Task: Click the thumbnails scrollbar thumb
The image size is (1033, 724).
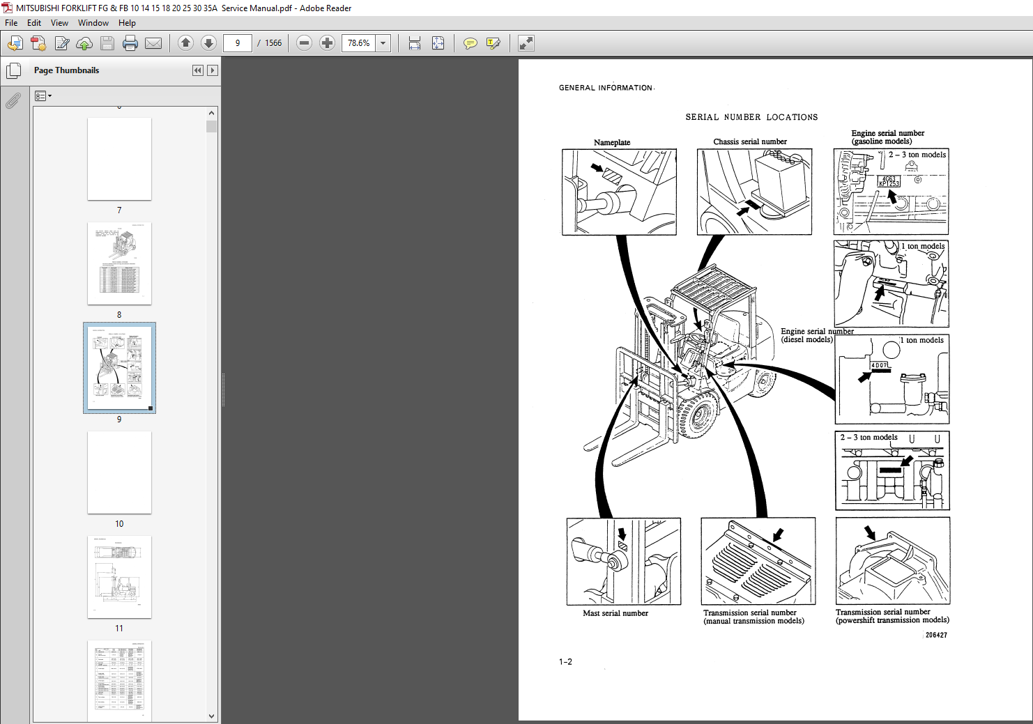Action: tap(212, 126)
